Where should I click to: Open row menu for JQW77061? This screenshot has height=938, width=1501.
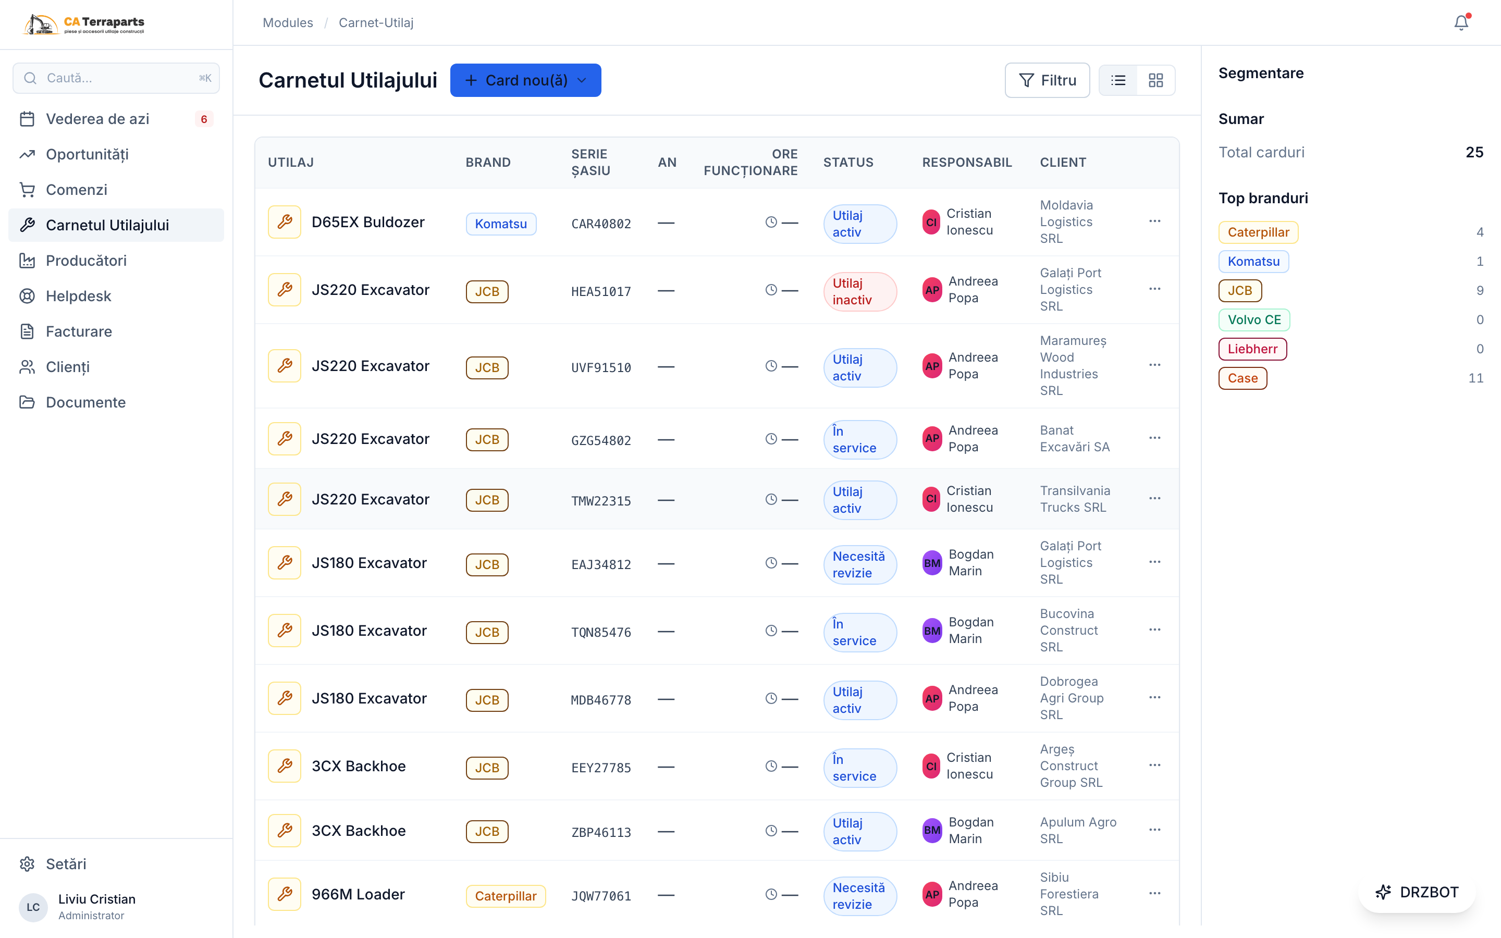(1154, 894)
